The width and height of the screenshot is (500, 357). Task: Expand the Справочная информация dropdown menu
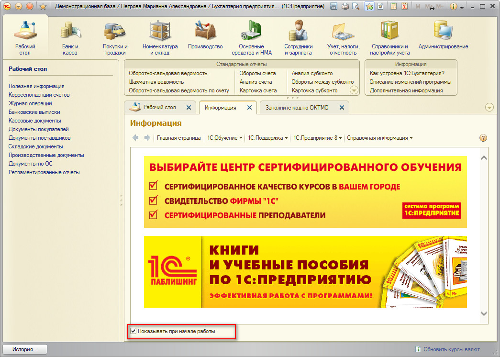(380, 138)
